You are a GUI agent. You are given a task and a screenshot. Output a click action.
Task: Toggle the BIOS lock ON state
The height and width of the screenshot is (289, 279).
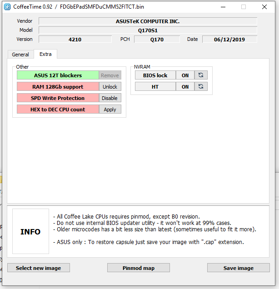click(185, 75)
